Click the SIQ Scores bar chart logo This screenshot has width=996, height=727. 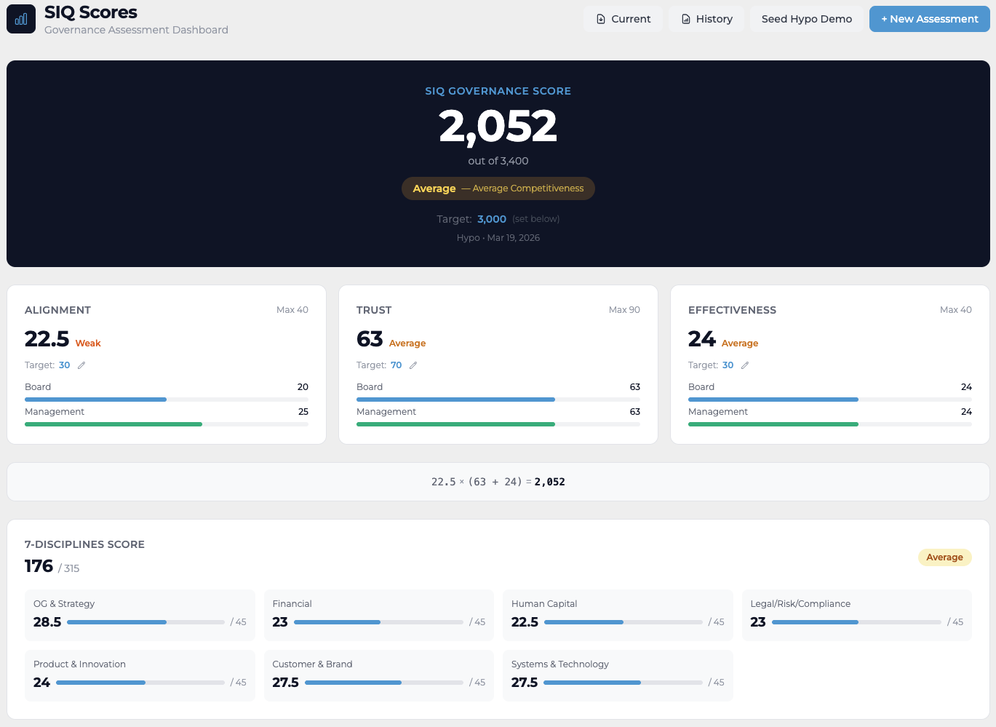click(x=21, y=19)
